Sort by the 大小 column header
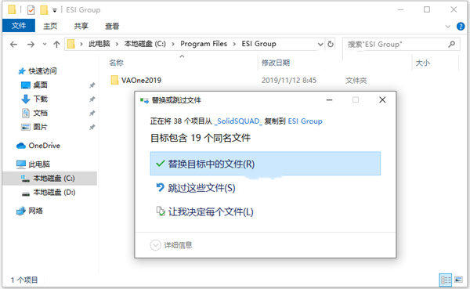 tap(423, 63)
